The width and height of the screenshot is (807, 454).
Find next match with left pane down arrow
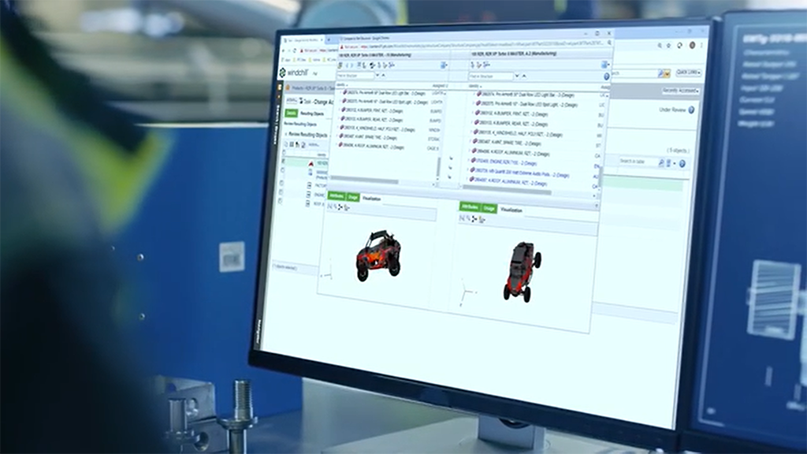click(377, 75)
